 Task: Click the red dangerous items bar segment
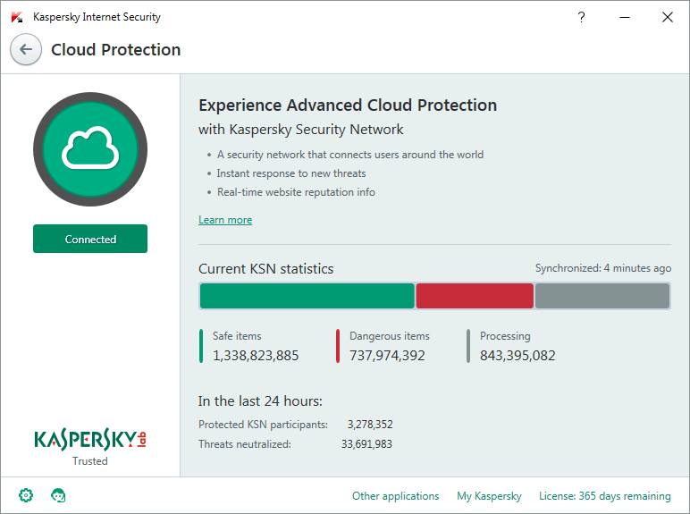[x=475, y=296]
